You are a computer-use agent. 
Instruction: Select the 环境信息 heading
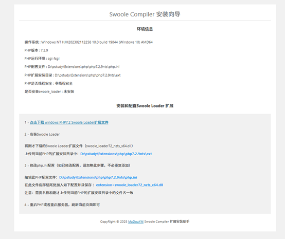tap(145, 29)
